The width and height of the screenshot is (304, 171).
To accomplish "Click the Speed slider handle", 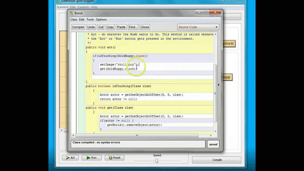I will pos(157,161).
